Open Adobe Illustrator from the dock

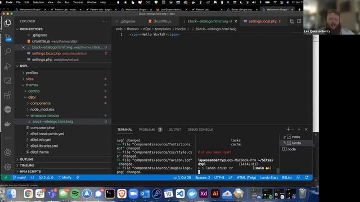coord(215,194)
